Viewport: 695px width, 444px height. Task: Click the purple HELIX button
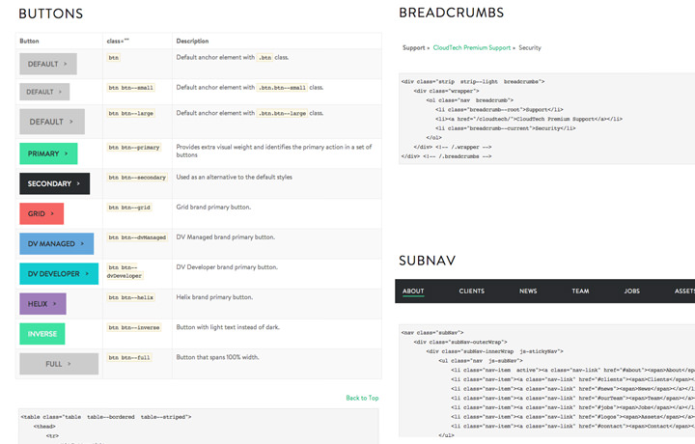point(42,304)
